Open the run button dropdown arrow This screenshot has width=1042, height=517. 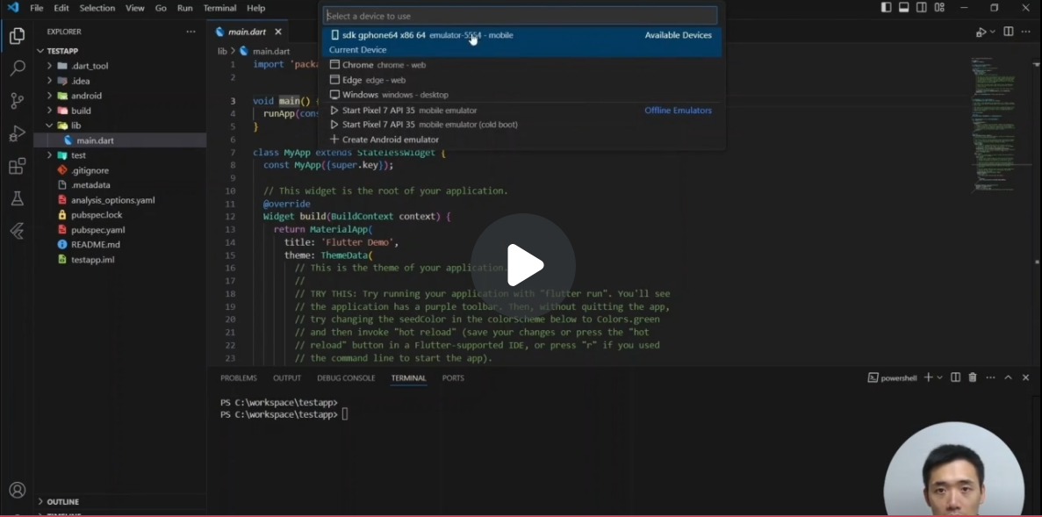click(x=993, y=32)
